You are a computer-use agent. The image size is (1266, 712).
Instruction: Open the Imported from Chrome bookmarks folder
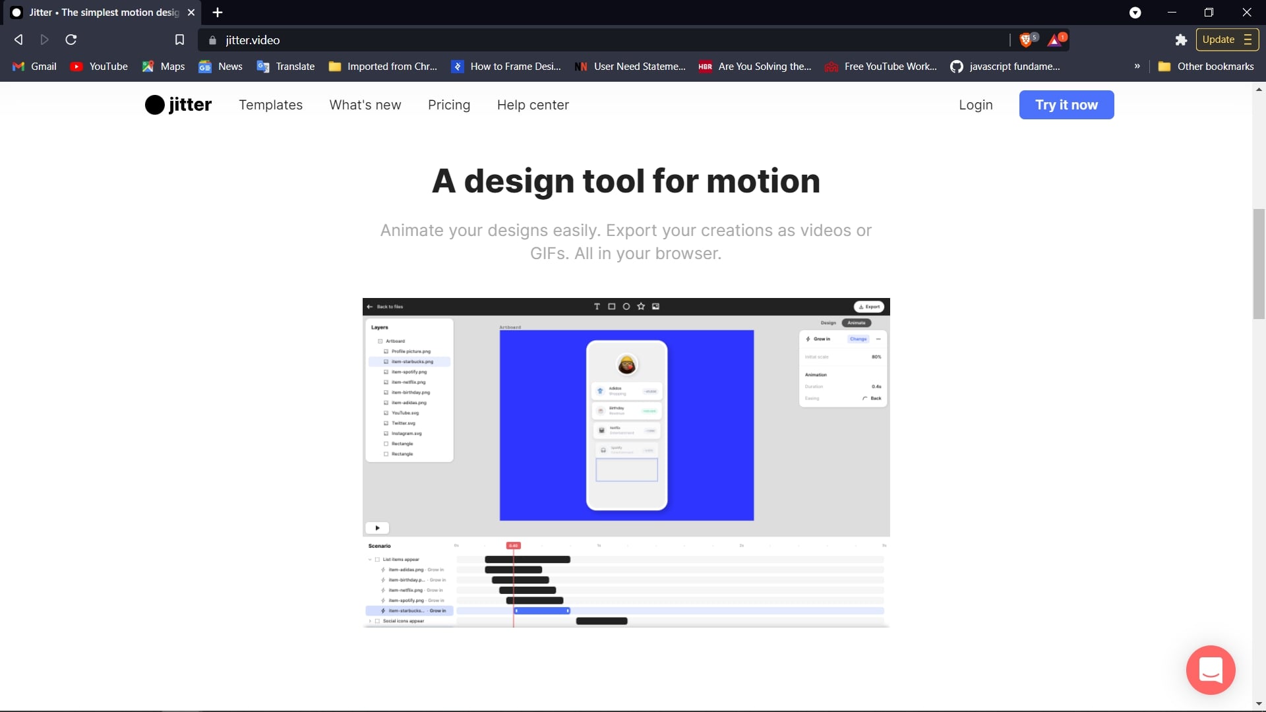pyautogui.click(x=383, y=67)
